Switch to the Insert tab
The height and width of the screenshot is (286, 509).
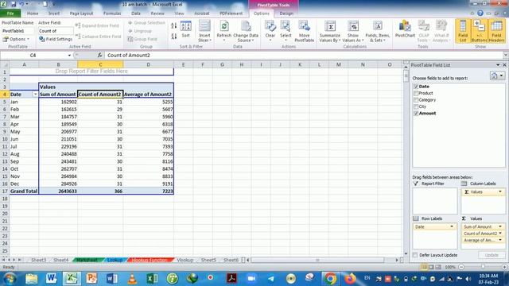pos(54,14)
